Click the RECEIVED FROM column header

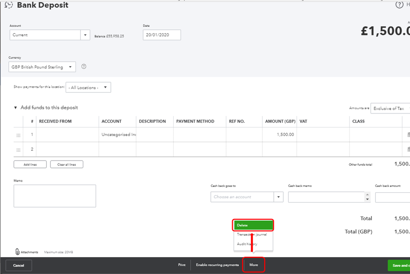point(55,121)
